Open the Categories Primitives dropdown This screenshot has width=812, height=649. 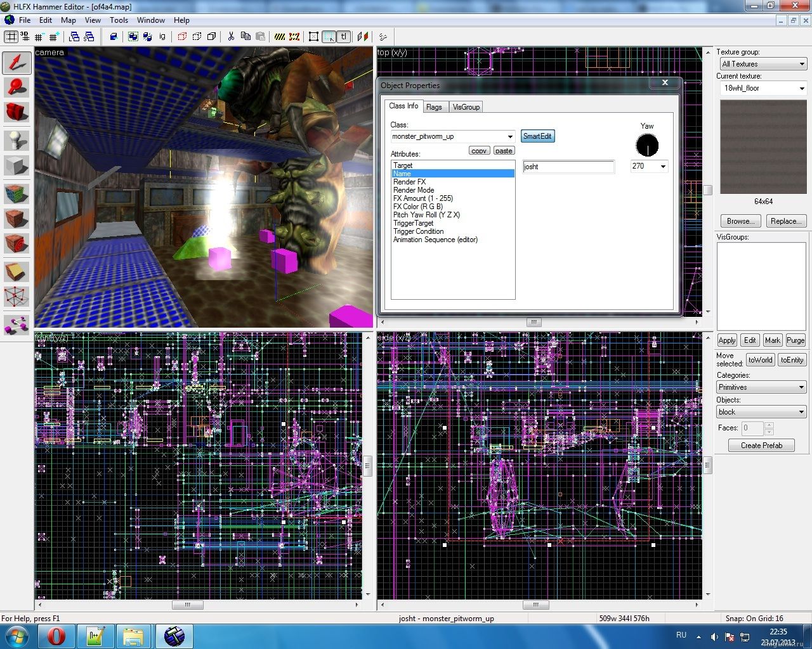coord(761,387)
